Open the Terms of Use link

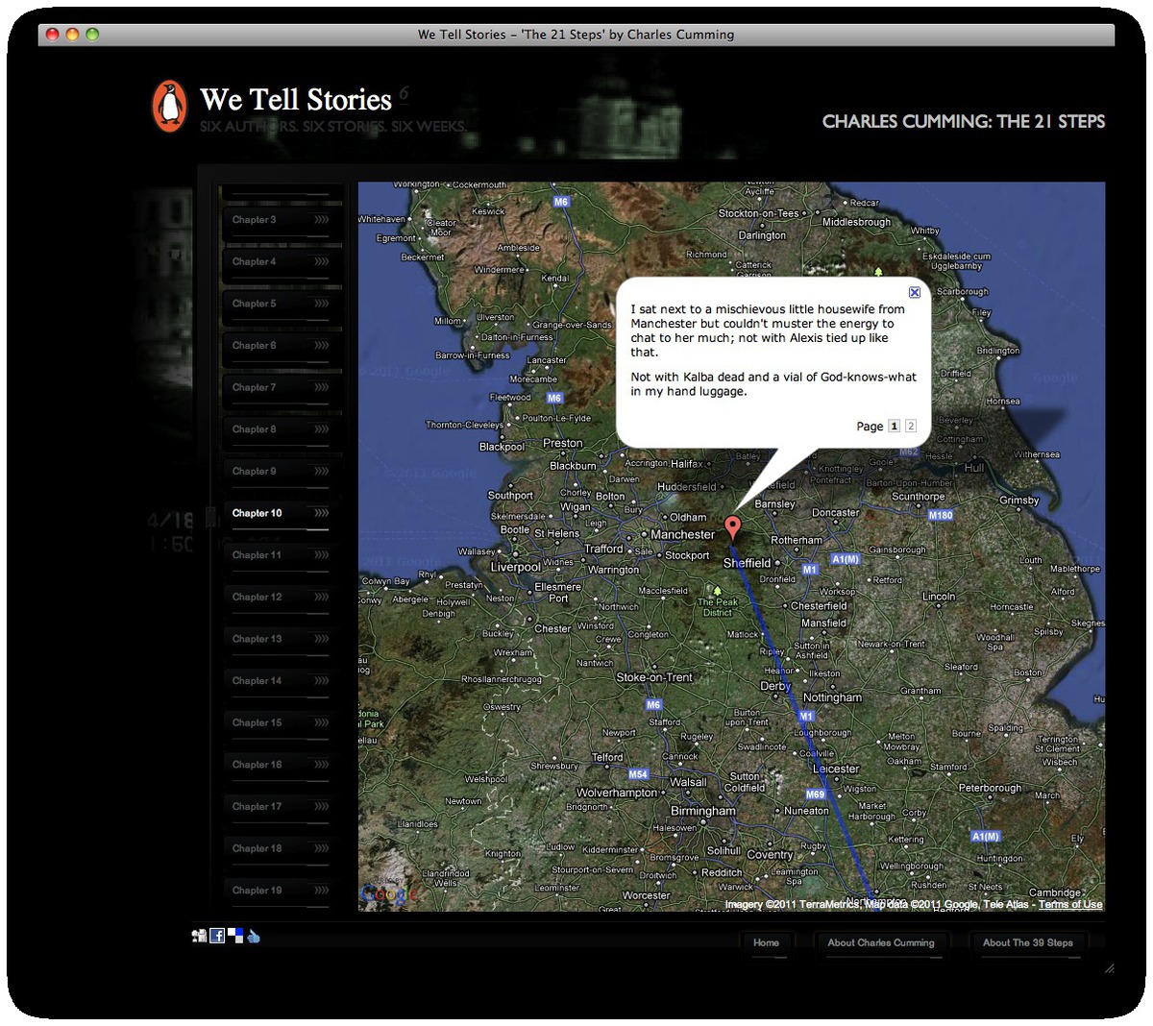coord(1070,904)
